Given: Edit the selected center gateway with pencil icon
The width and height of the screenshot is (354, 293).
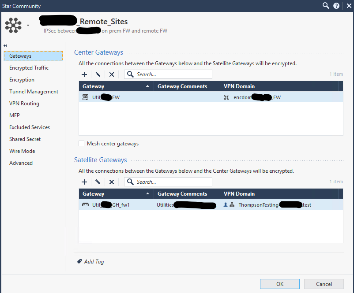Looking at the screenshot, I should pos(98,74).
